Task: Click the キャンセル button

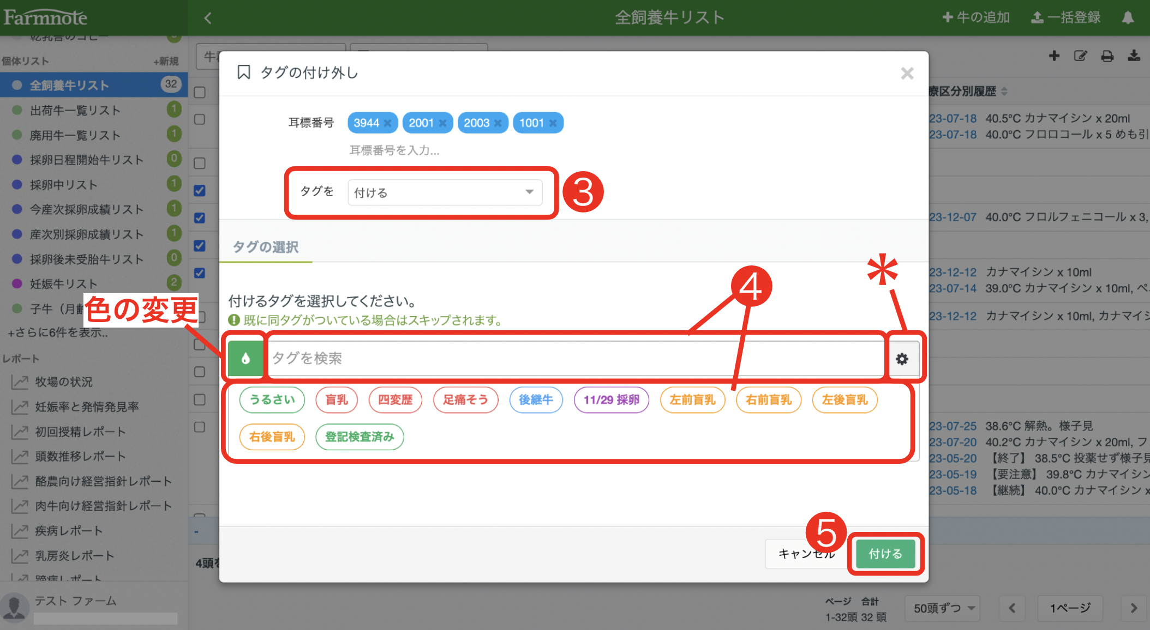Action: click(x=806, y=553)
